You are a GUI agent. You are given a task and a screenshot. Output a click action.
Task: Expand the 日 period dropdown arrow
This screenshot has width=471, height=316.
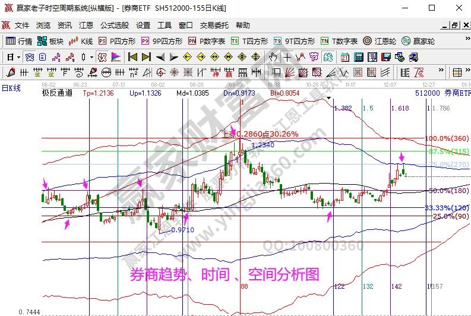[18, 57]
